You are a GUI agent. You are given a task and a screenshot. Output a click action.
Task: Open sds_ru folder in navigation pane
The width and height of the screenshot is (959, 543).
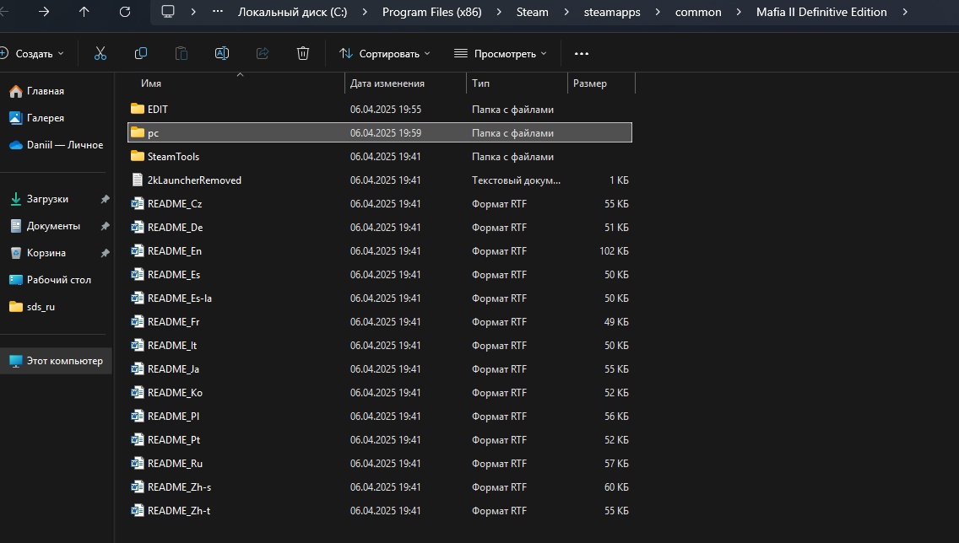pos(32,307)
